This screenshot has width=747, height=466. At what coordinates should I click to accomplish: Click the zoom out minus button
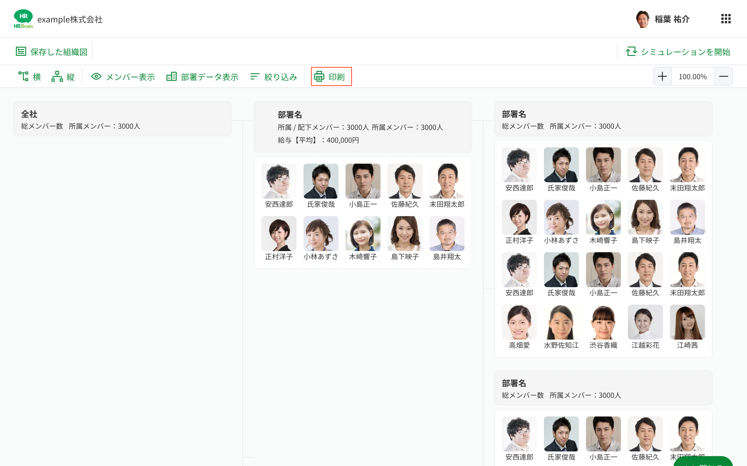[723, 76]
